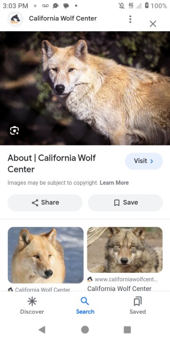Switch to the Search tab
170x341 pixels.
click(x=85, y=305)
